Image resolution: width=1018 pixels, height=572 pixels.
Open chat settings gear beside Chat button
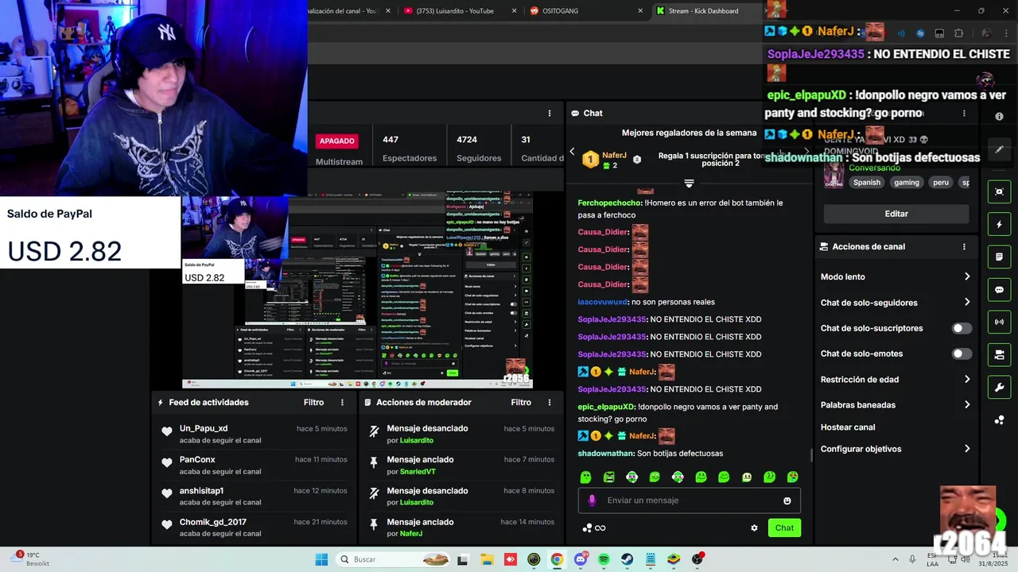coord(754,528)
